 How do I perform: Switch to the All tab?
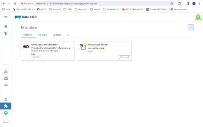[x=68, y=35]
